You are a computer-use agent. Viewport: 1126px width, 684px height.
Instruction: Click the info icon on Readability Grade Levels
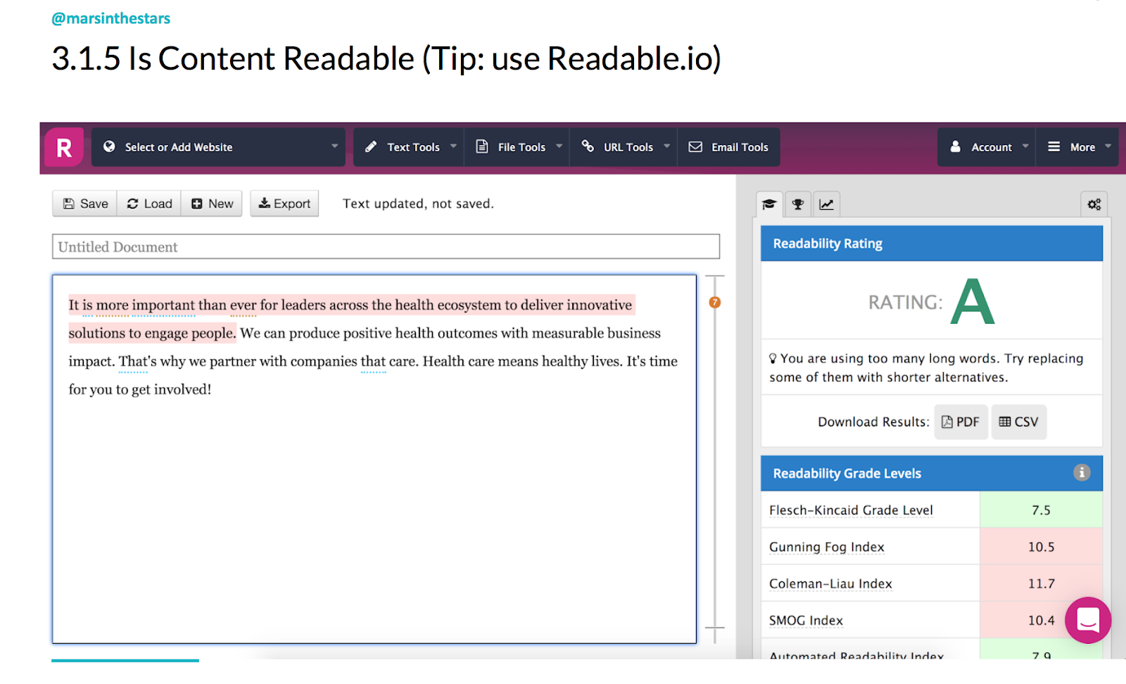[1082, 473]
